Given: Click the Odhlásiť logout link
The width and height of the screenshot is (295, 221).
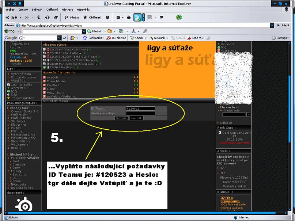Looking at the screenshot, I should 226,123.
